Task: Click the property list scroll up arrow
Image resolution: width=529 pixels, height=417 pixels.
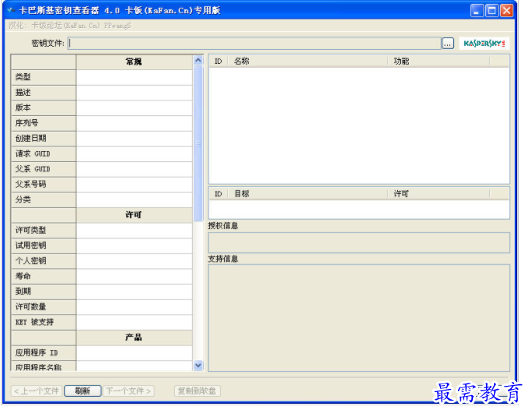Action: pyautogui.click(x=198, y=60)
